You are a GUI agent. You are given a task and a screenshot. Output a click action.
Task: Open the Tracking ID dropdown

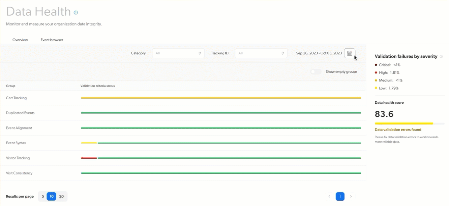(x=261, y=53)
